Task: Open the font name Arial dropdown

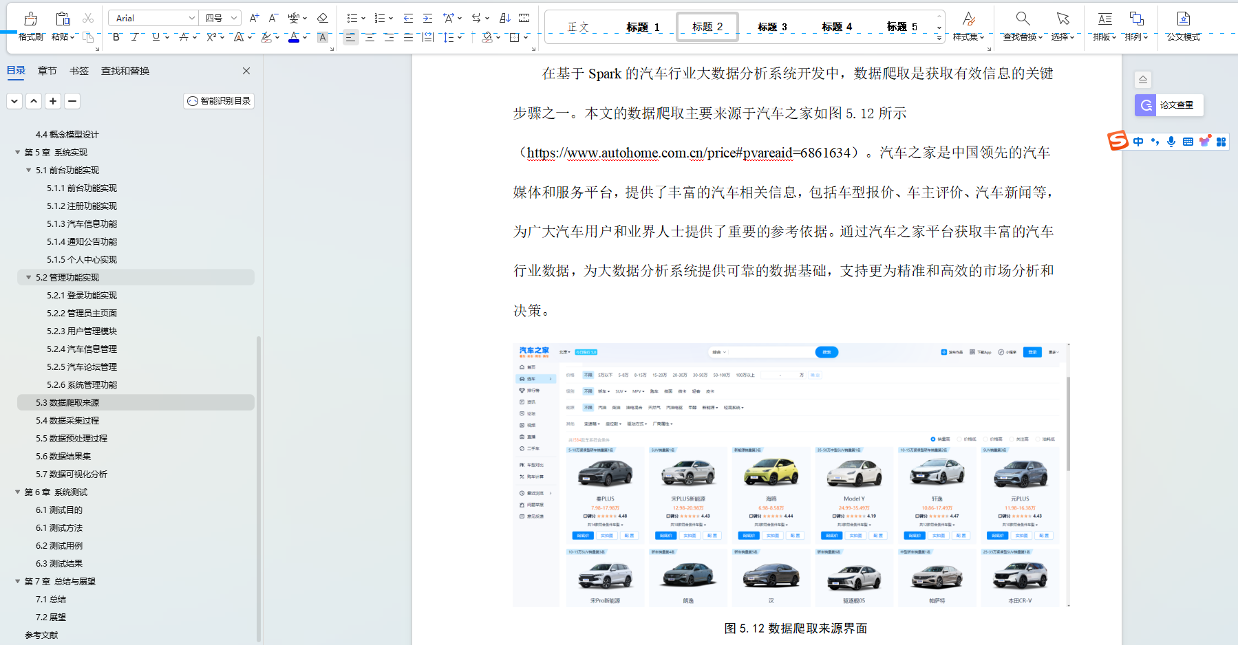Action: tap(191, 19)
